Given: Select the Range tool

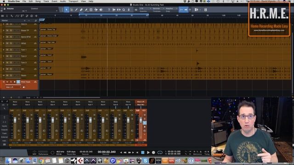Looking at the screenshot, I should coord(72,10).
